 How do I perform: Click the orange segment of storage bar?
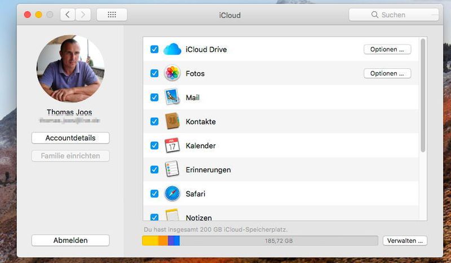[x=163, y=240]
